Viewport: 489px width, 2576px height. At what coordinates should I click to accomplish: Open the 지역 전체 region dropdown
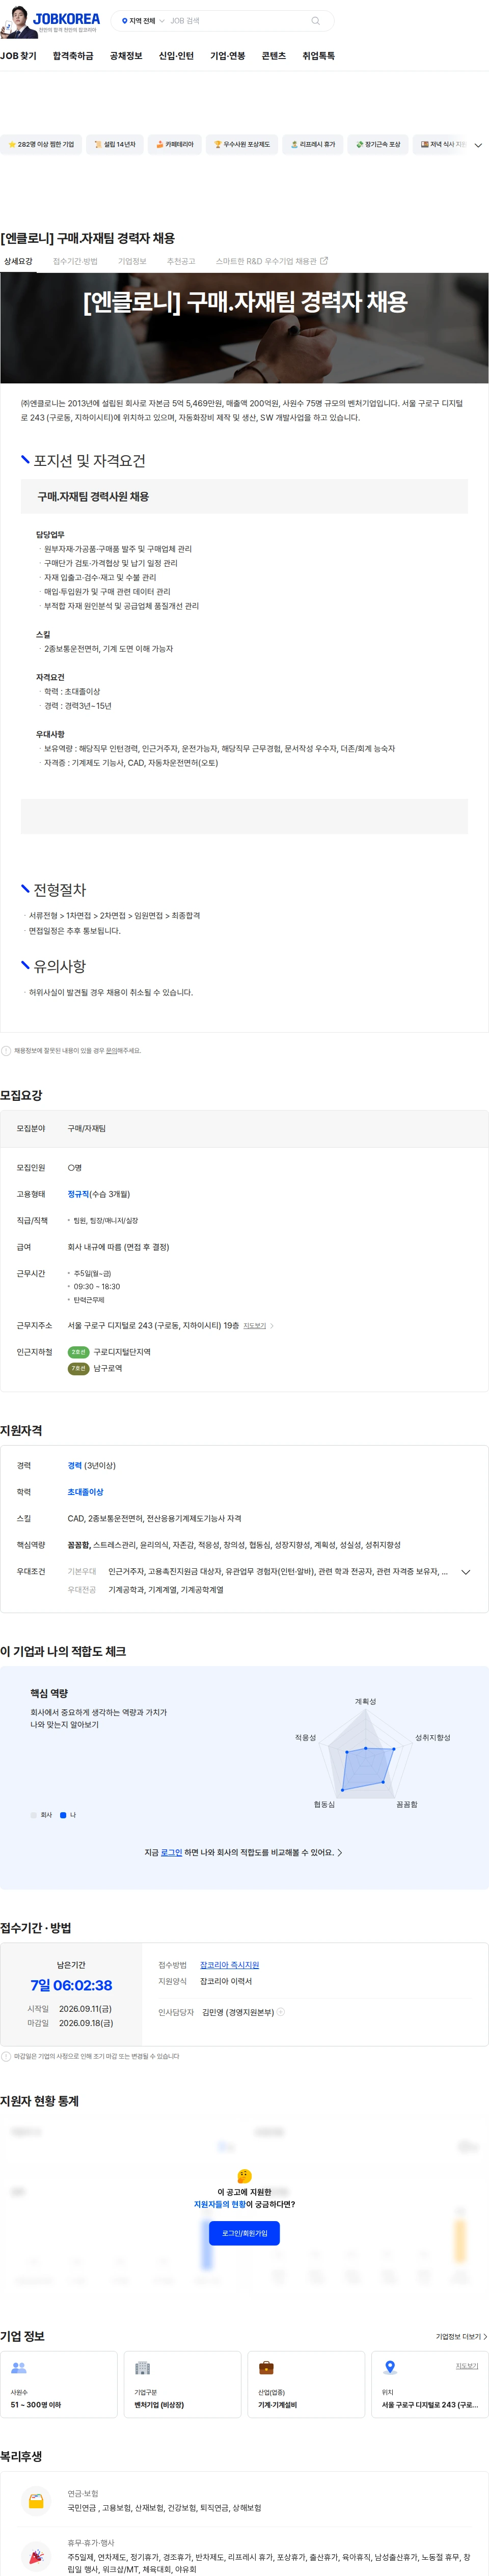[x=142, y=21]
